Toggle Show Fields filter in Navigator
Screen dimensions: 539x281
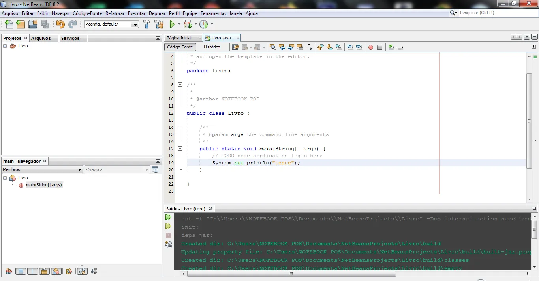point(21,271)
